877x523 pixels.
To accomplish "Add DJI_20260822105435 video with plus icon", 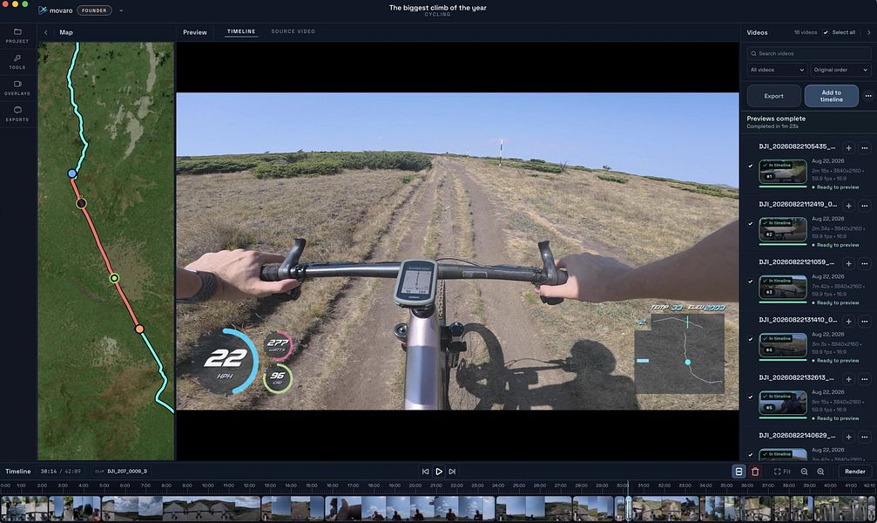I will pyautogui.click(x=848, y=148).
